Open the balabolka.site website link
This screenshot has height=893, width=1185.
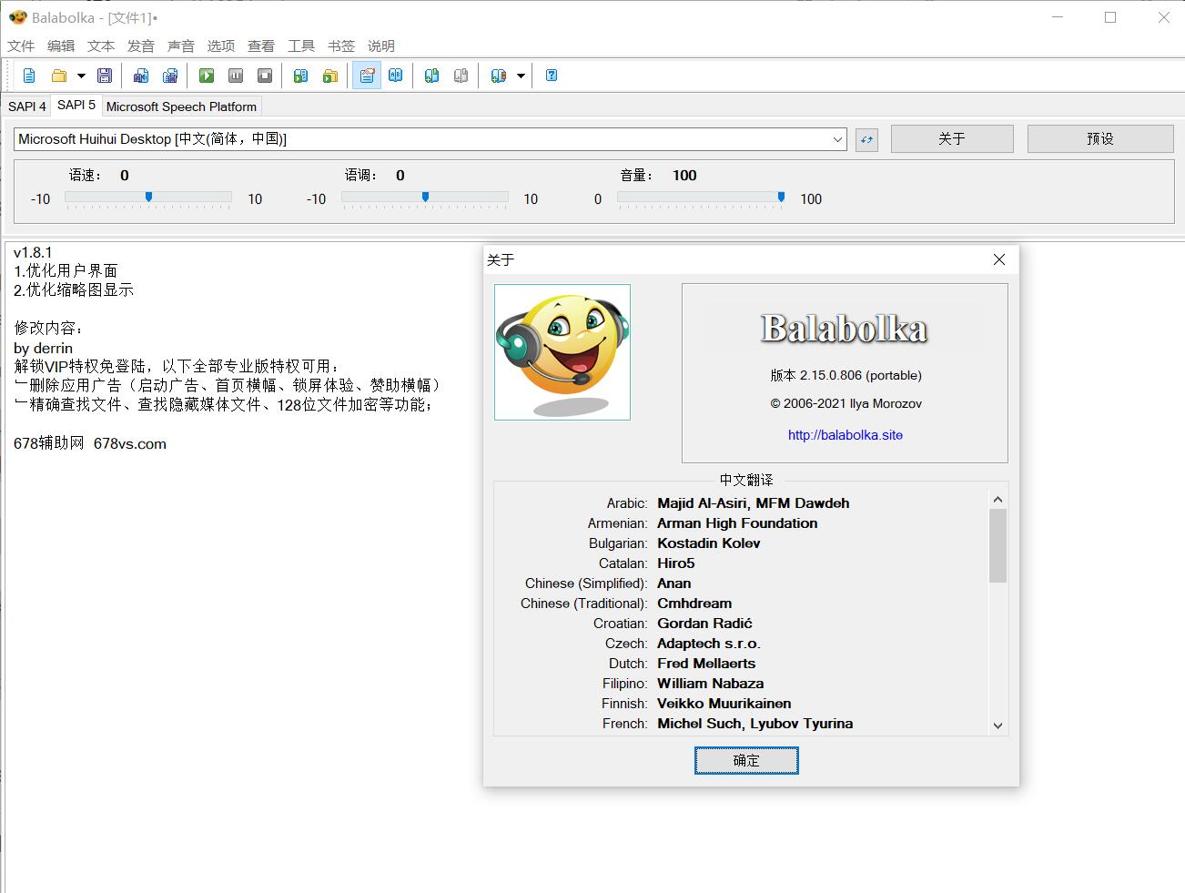pyautogui.click(x=845, y=435)
